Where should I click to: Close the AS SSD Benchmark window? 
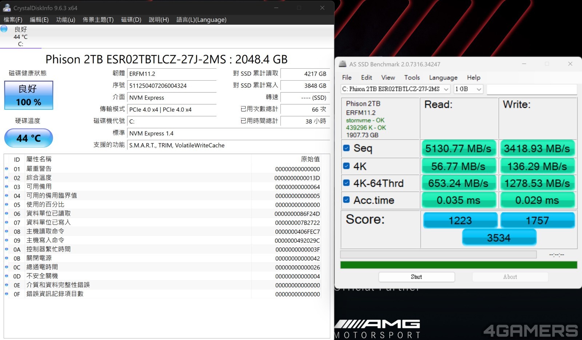[x=570, y=64]
